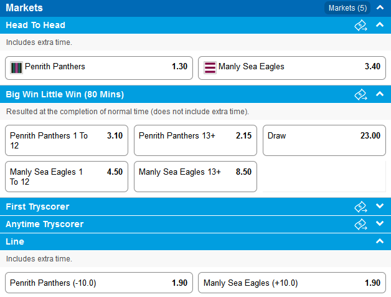Click Manly Sea Eagles team jersey icon
Image resolution: width=391 pixels, height=297 pixels.
point(210,67)
